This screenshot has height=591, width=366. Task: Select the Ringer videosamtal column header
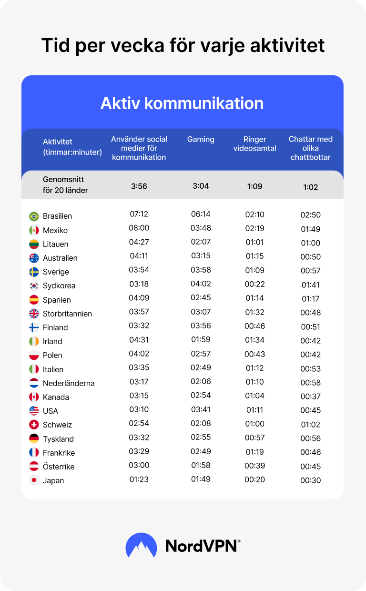pyautogui.click(x=255, y=144)
